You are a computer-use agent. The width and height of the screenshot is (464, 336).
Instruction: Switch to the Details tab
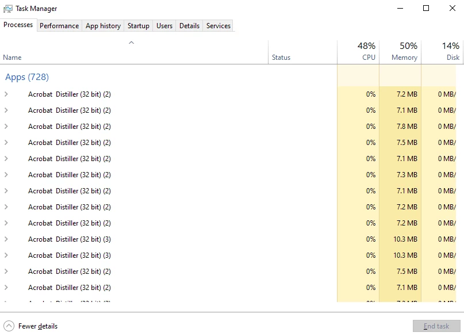point(189,26)
